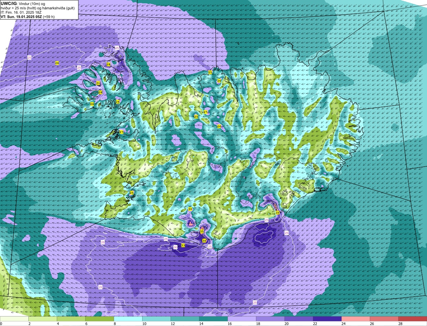
Task: Select the 8–10 m/s light cyan swatch
Action: (128, 319)
